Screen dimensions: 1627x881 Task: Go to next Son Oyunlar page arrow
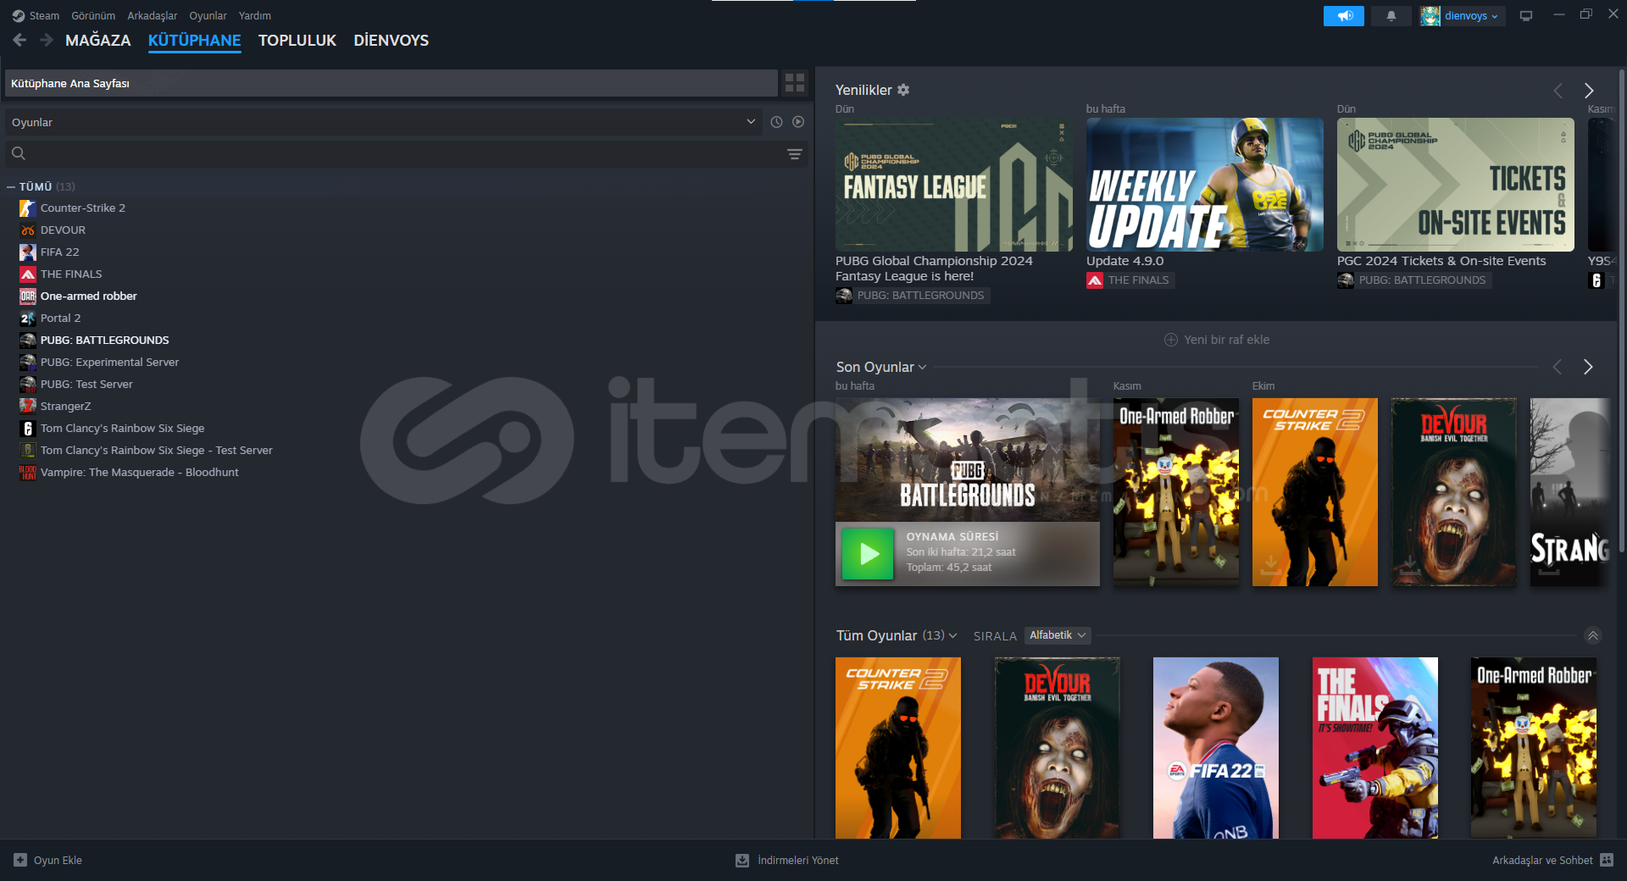(1588, 367)
